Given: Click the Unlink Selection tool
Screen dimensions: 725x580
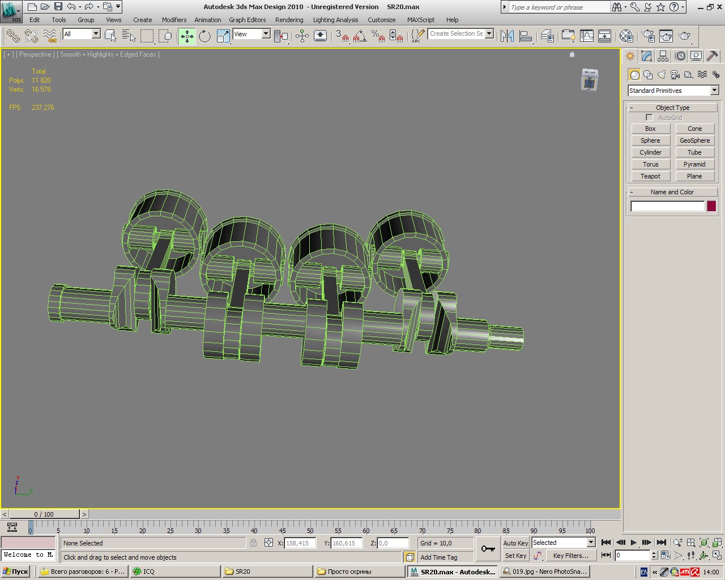Looking at the screenshot, I should [x=31, y=36].
